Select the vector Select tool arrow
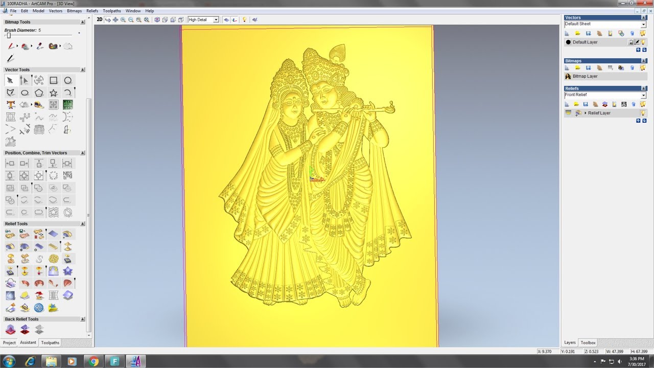 click(x=10, y=80)
